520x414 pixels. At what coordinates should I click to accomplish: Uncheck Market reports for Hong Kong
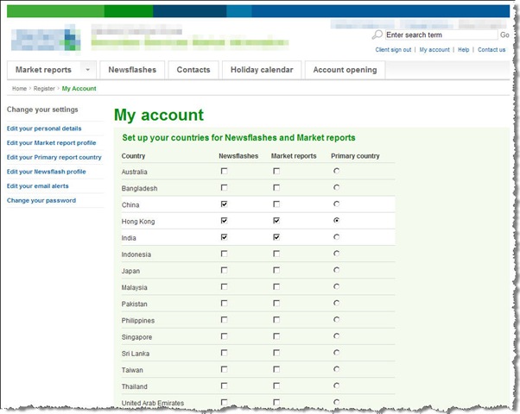tap(276, 221)
